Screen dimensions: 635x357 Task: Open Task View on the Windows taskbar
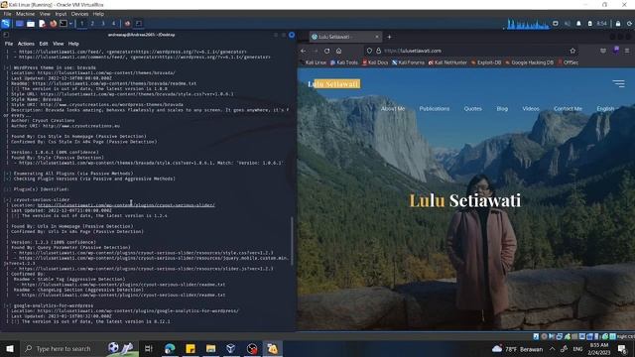coord(148,348)
